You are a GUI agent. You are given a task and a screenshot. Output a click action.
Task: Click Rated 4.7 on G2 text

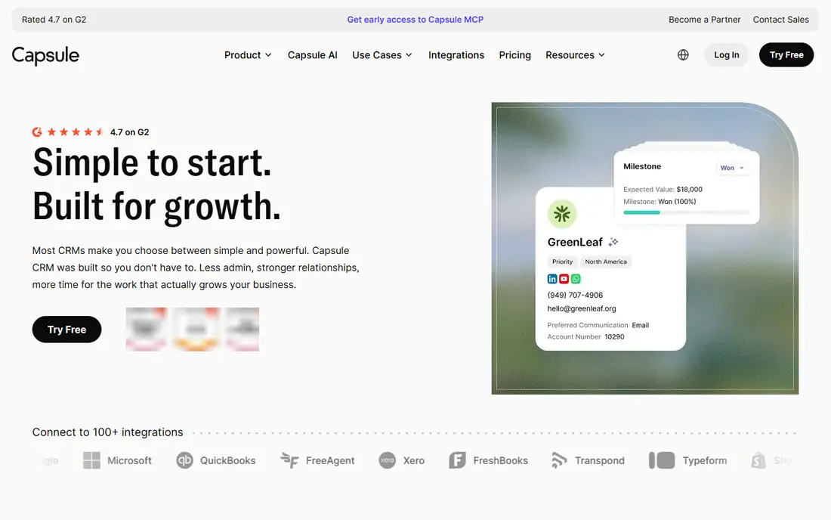54,20
